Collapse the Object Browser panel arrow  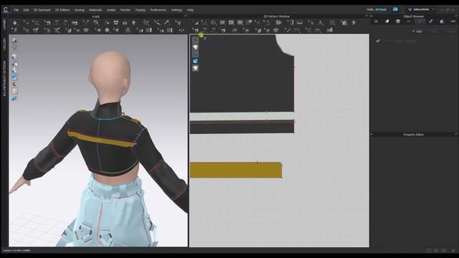click(x=372, y=16)
